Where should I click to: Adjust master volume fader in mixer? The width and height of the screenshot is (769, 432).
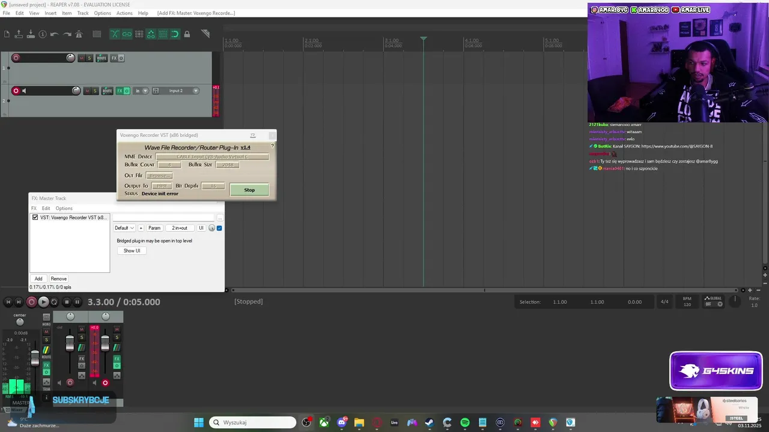[x=35, y=358]
